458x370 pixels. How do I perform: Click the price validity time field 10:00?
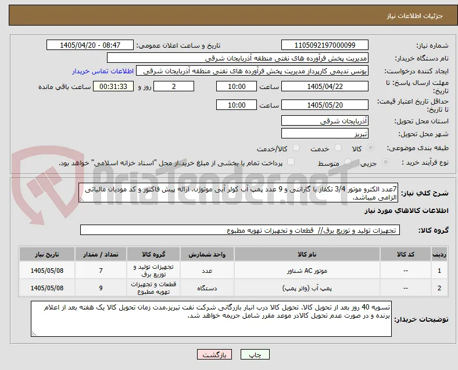point(237,105)
